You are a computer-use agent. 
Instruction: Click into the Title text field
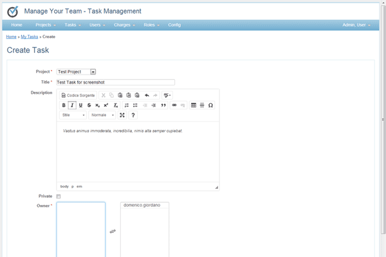coord(115,82)
